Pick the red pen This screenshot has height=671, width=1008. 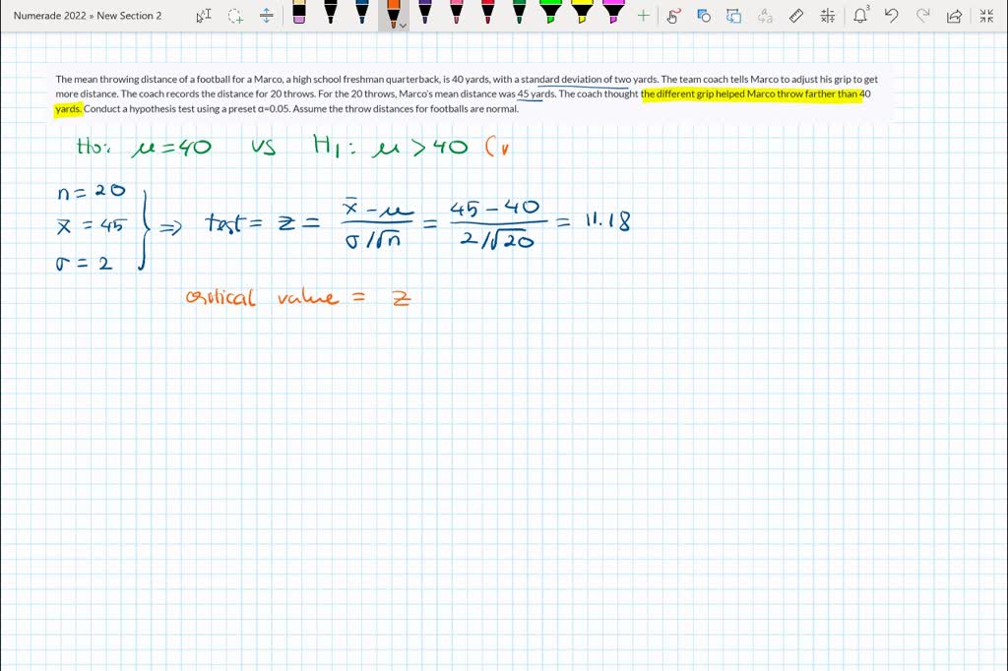pos(488,12)
